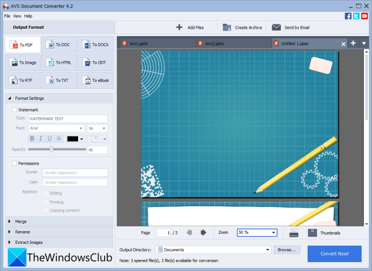
Task: Click the Add Files plus icon
Action: coord(180,27)
